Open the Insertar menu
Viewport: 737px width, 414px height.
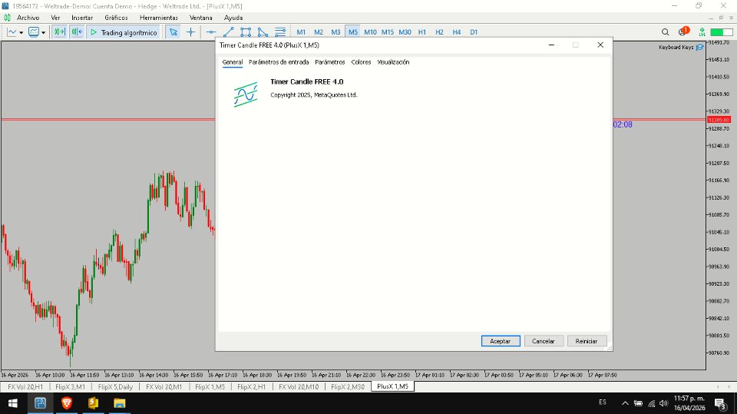tap(82, 18)
